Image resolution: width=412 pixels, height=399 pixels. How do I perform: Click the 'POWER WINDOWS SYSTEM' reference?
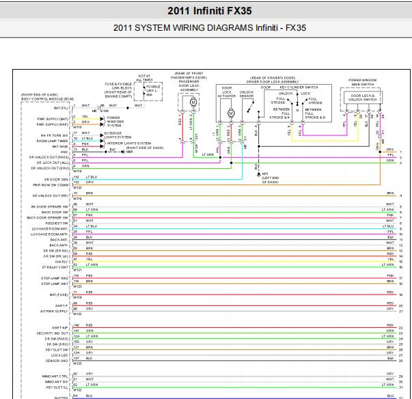[x=115, y=122]
